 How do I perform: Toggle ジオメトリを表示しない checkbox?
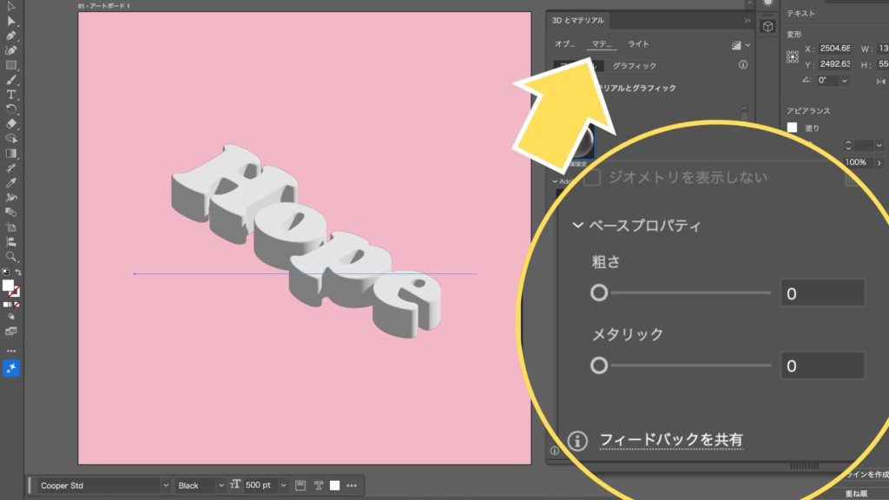click(x=593, y=178)
